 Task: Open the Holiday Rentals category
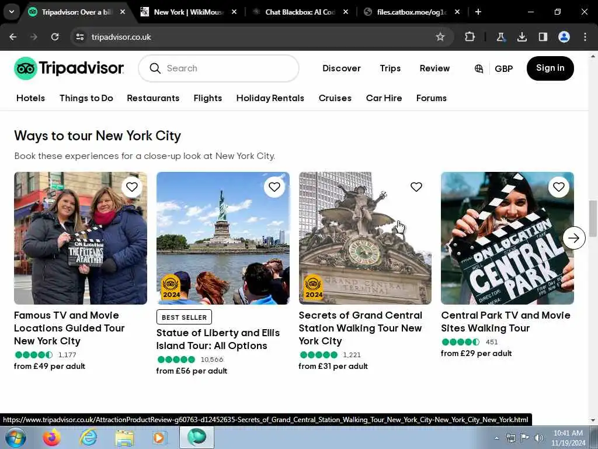tap(270, 98)
